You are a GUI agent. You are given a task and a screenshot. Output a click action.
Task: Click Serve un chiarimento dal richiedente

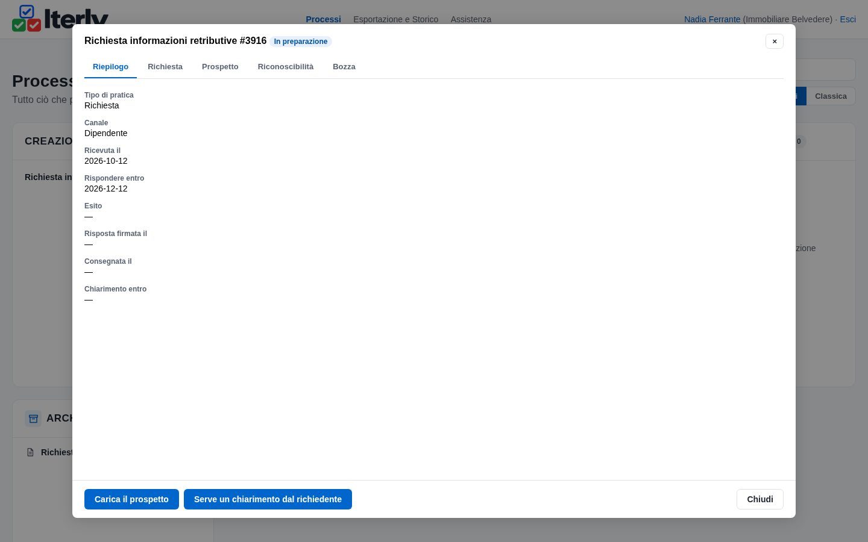(268, 499)
